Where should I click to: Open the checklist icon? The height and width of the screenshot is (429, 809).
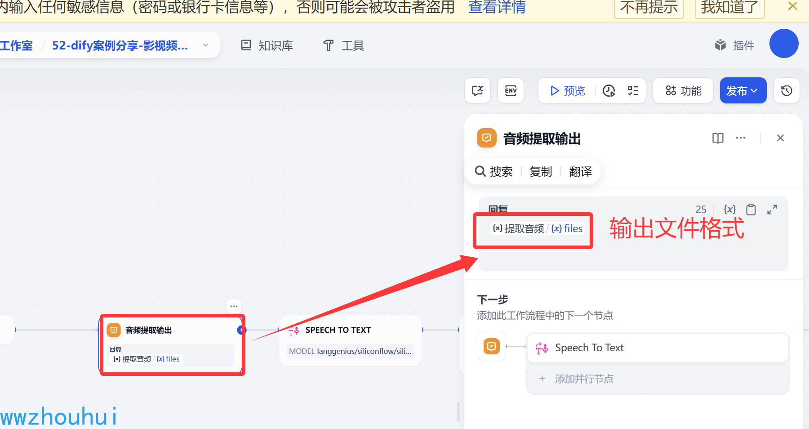click(x=633, y=91)
